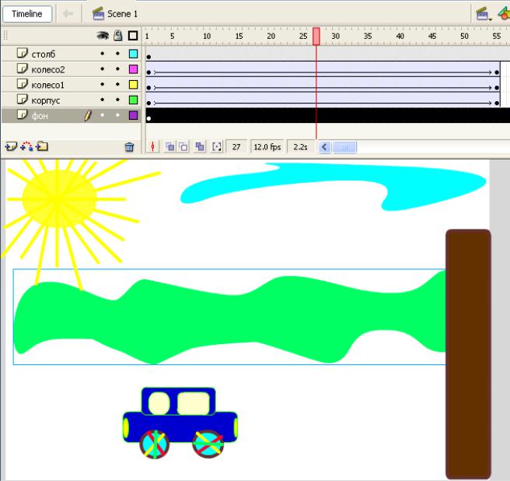Click the back arrow beside Scene 1
Viewport: 510px width, 481px height.
click(68, 14)
